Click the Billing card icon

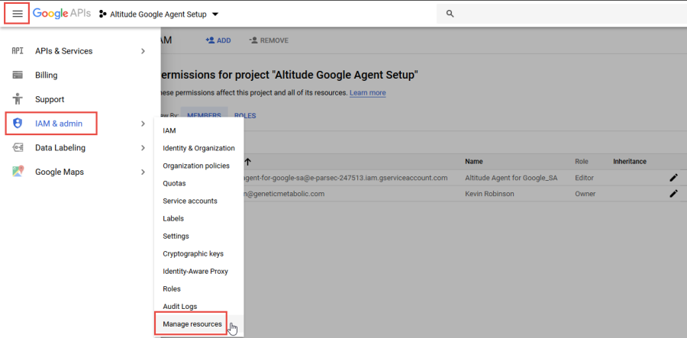(18, 76)
